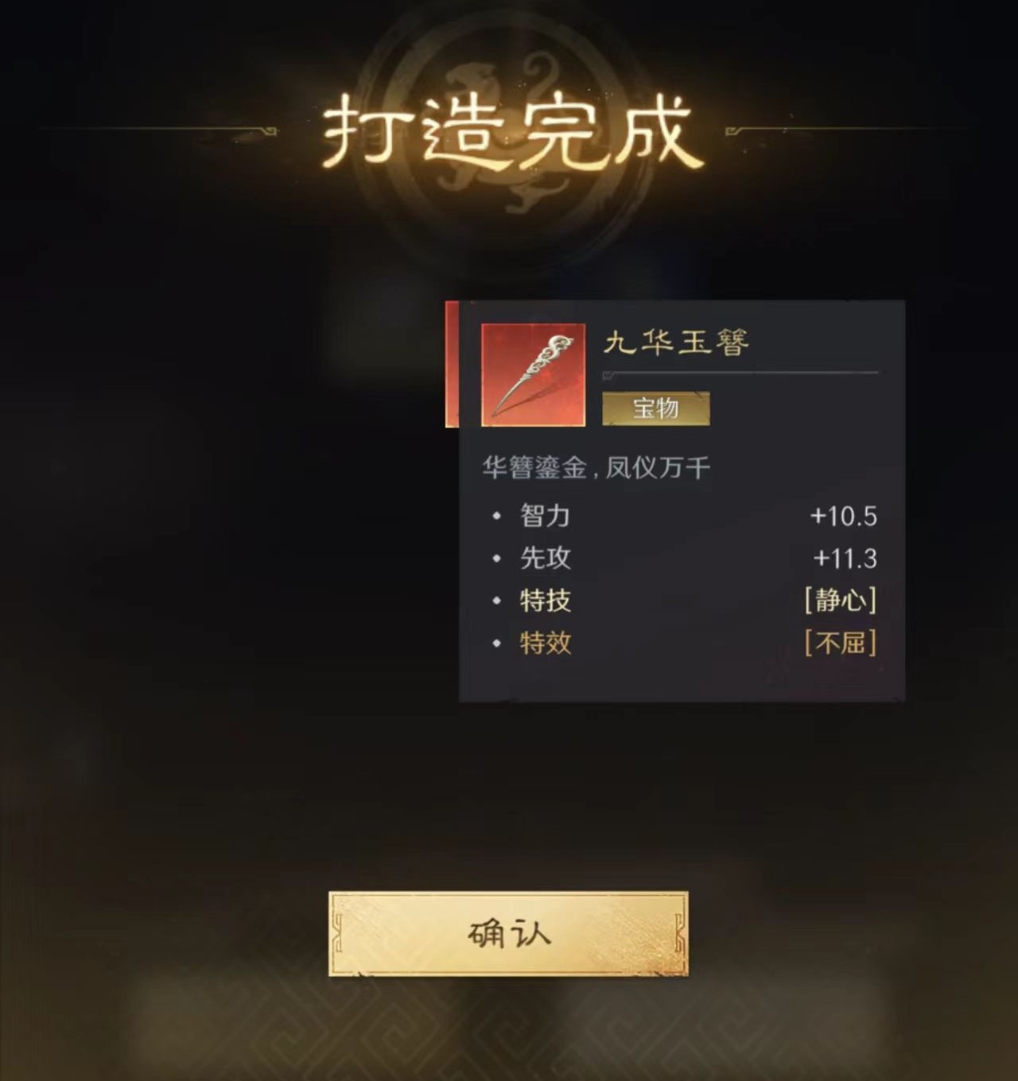Select the golden 特效 effect label
The height and width of the screenshot is (1081, 1018).
pyautogui.click(x=546, y=642)
